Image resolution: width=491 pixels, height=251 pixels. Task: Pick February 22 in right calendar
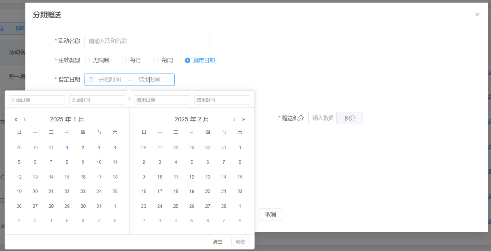coord(240,192)
